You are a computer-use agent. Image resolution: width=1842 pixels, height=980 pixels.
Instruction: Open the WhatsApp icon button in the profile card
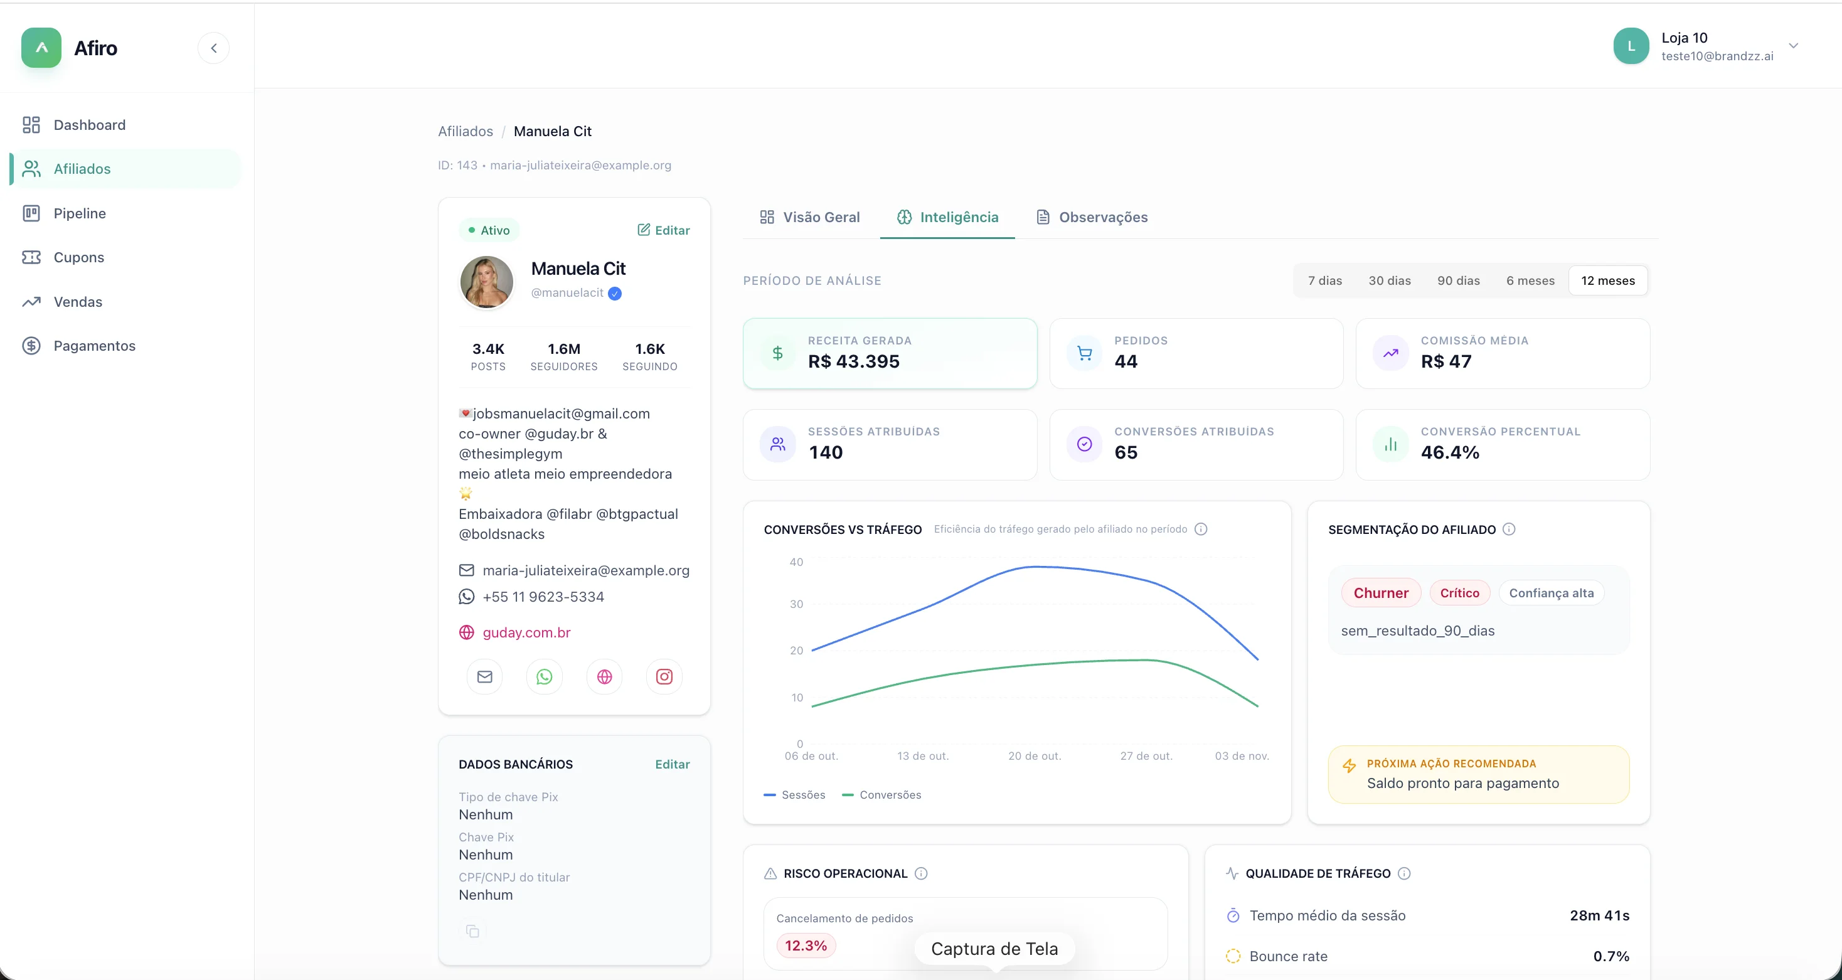coord(544,677)
